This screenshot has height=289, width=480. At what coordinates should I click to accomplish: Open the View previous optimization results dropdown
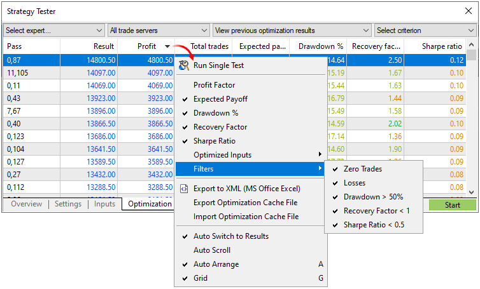click(x=292, y=30)
